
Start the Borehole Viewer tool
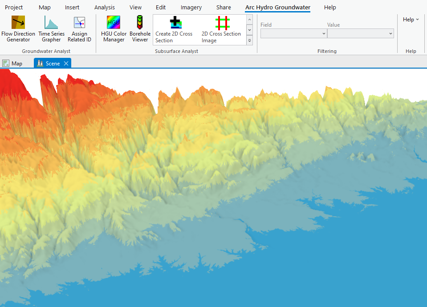(x=140, y=29)
